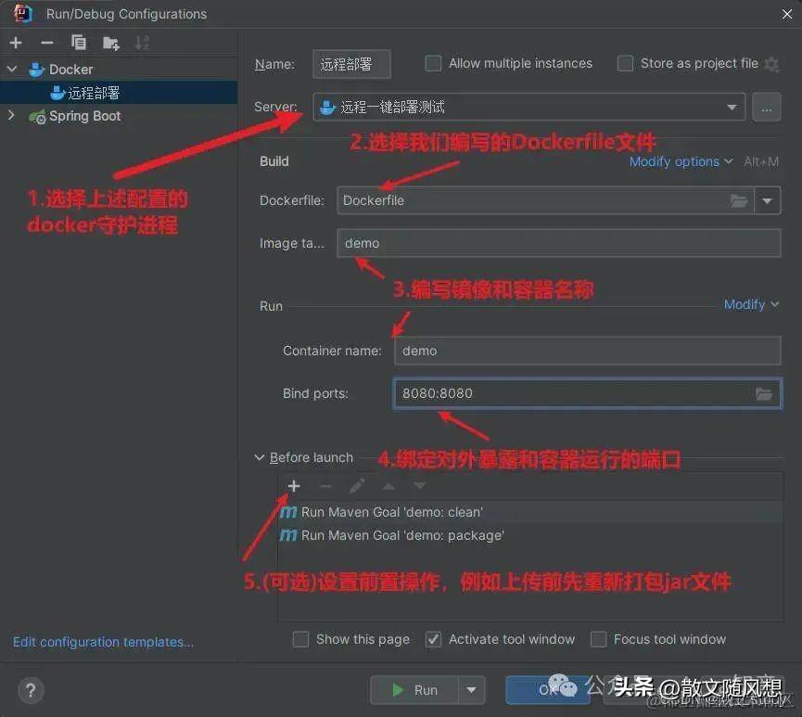
Task: Select the 远程部署 Docker configuration
Action: pos(119,93)
